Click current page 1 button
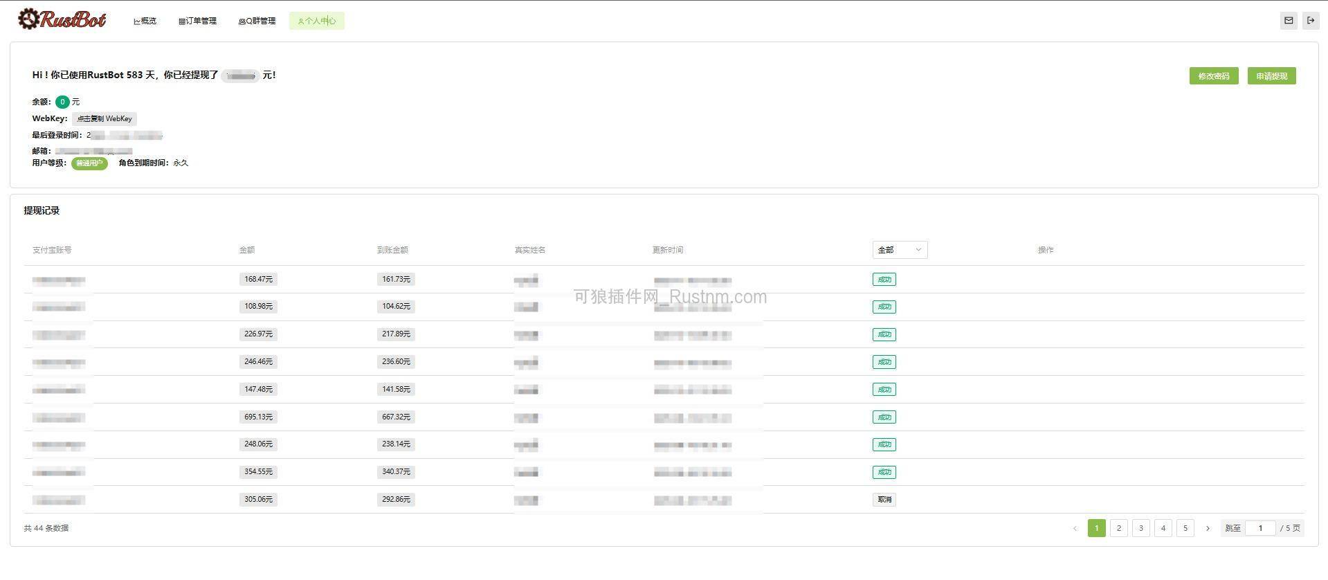1328x580 pixels. pos(1097,528)
